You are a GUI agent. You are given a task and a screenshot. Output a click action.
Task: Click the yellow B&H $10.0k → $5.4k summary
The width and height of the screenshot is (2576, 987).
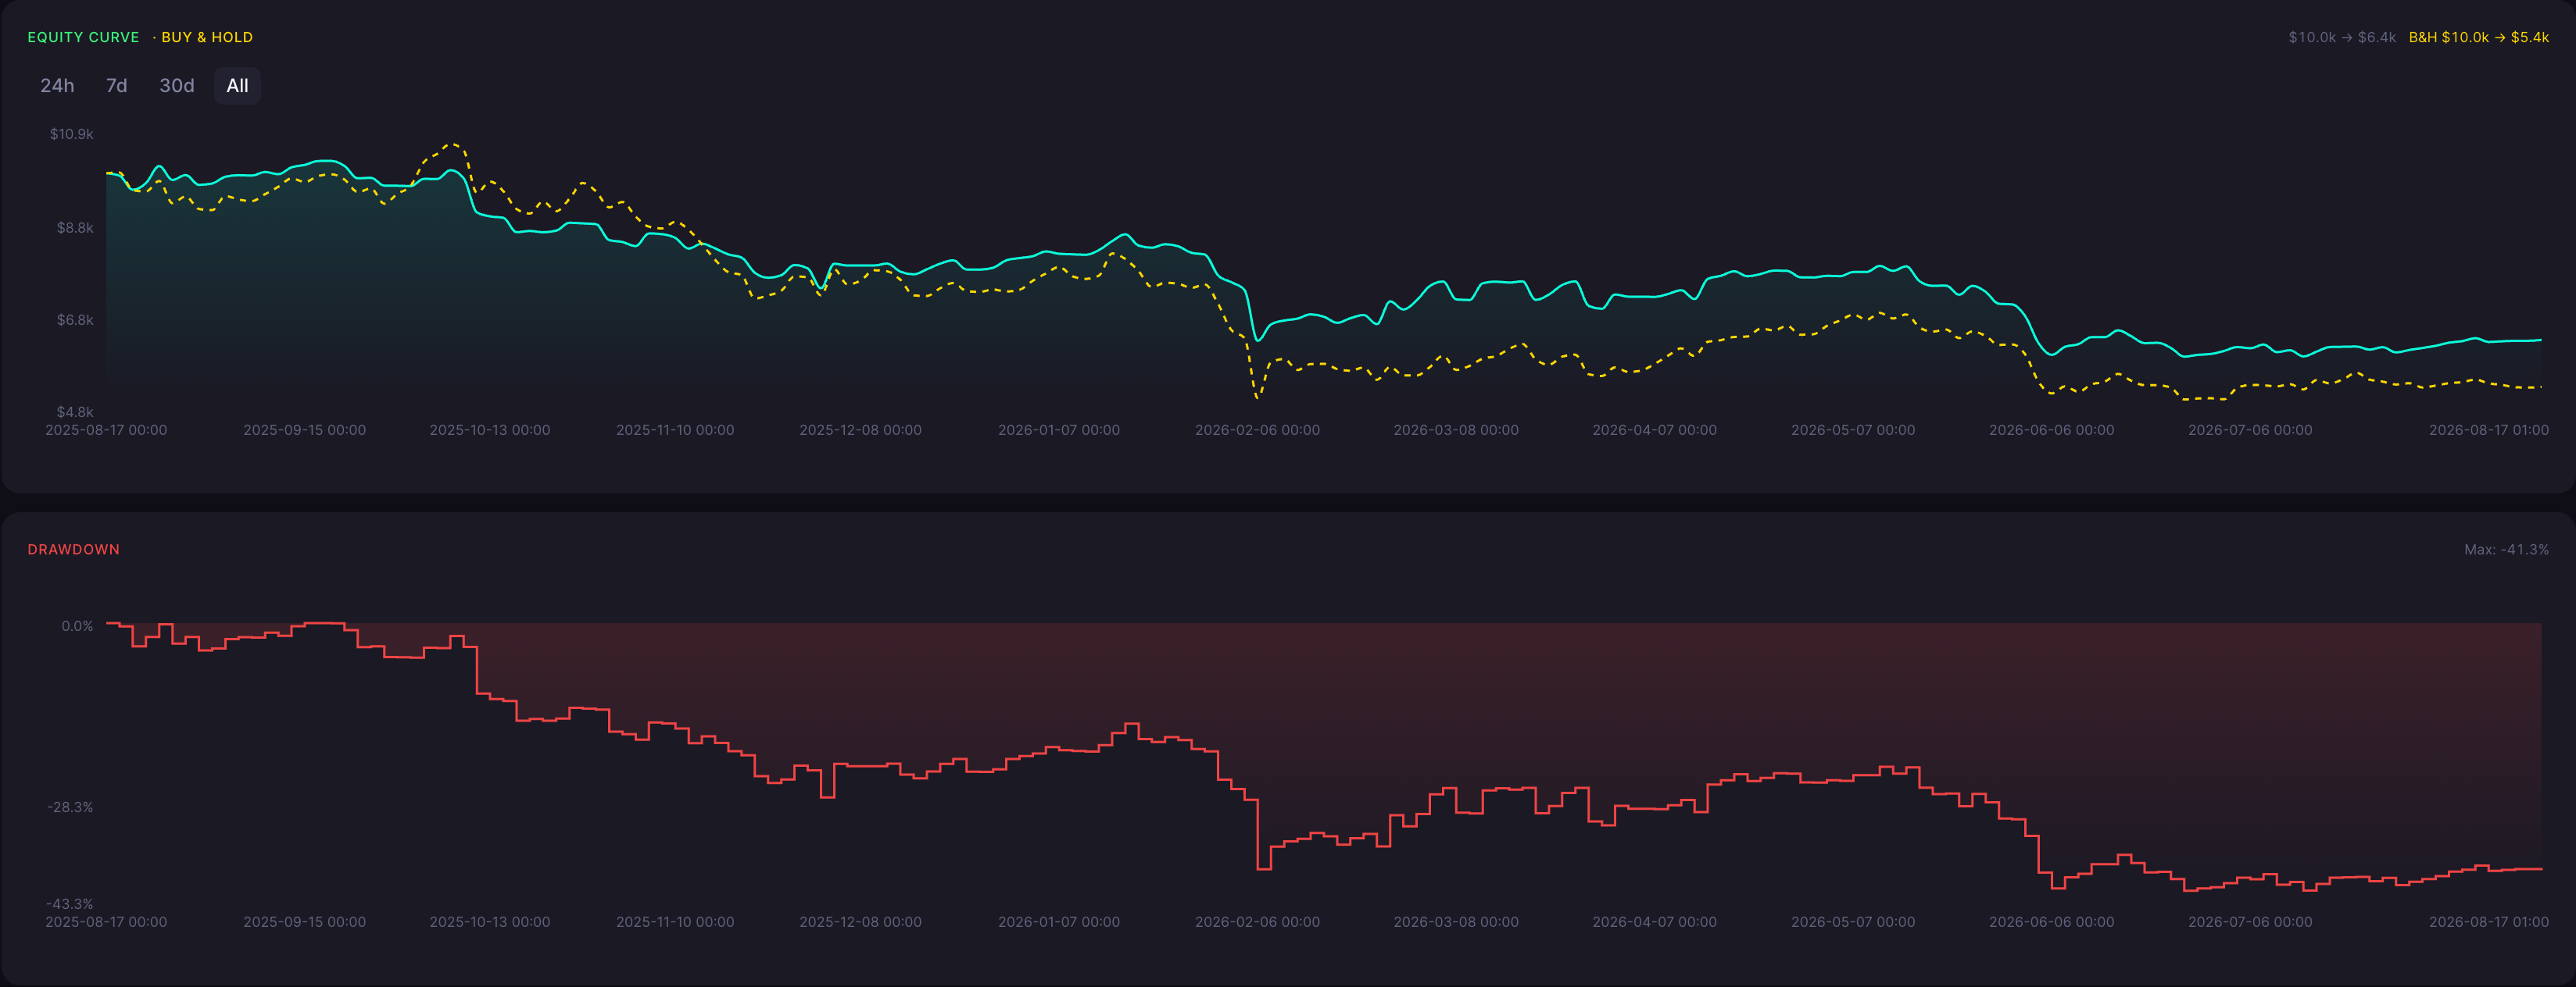2479,37
